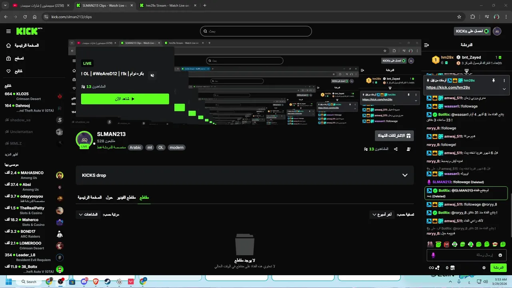The height and width of the screenshot is (288, 512).
Task: Click the gift subscriptions button
Action: click(x=394, y=136)
